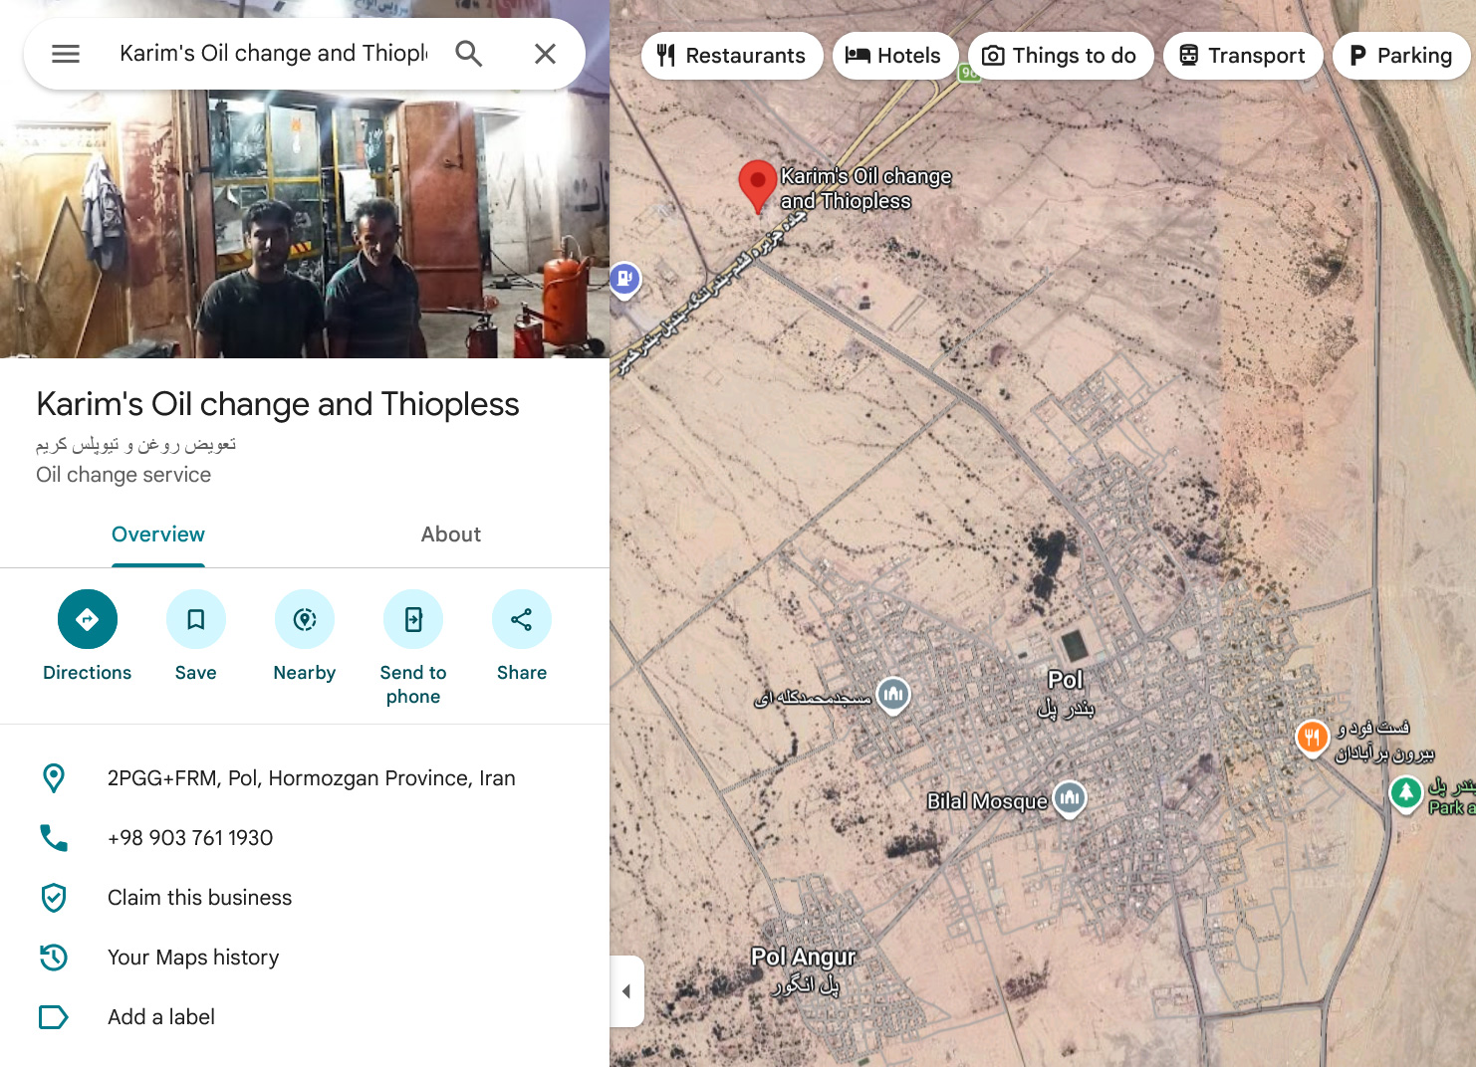
Task: Click the red map pin for Karim's
Action: click(x=758, y=186)
